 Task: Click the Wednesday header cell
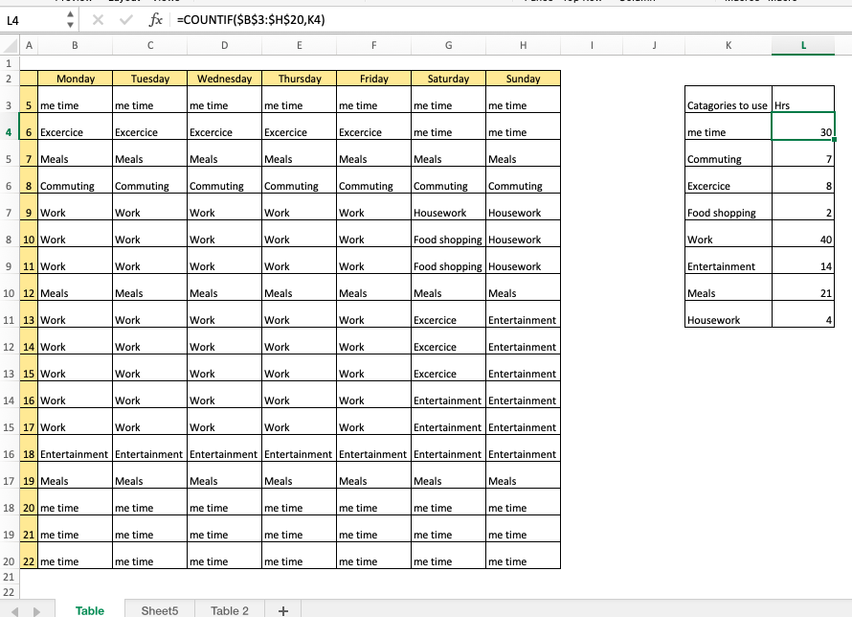tap(224, 79)
